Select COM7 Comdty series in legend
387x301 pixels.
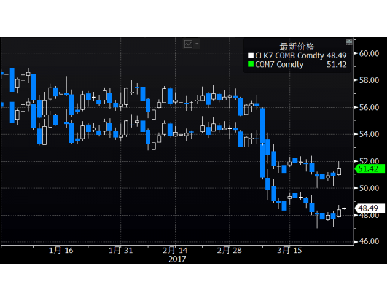[x=279, y=64]
